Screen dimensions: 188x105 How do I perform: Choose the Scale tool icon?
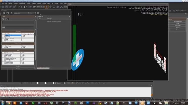[58, 7]
